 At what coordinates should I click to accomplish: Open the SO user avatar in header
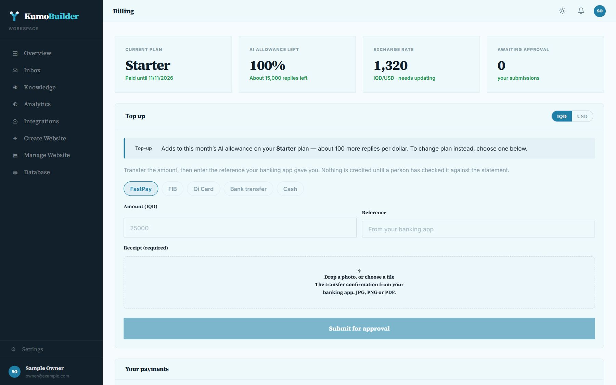tap(600, 11)
